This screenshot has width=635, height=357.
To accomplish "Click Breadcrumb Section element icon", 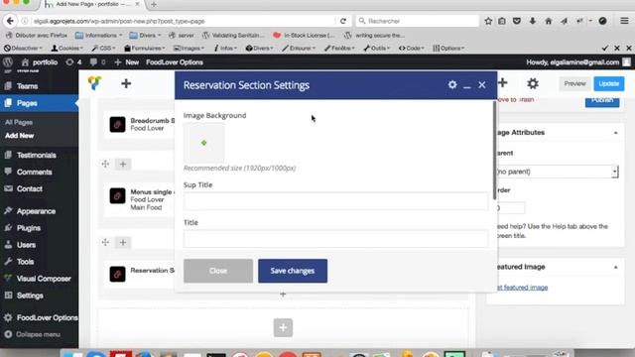I will (x=117, y=124).
